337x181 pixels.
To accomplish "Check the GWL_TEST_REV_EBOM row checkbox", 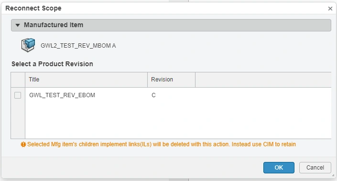I will (18, 95).
